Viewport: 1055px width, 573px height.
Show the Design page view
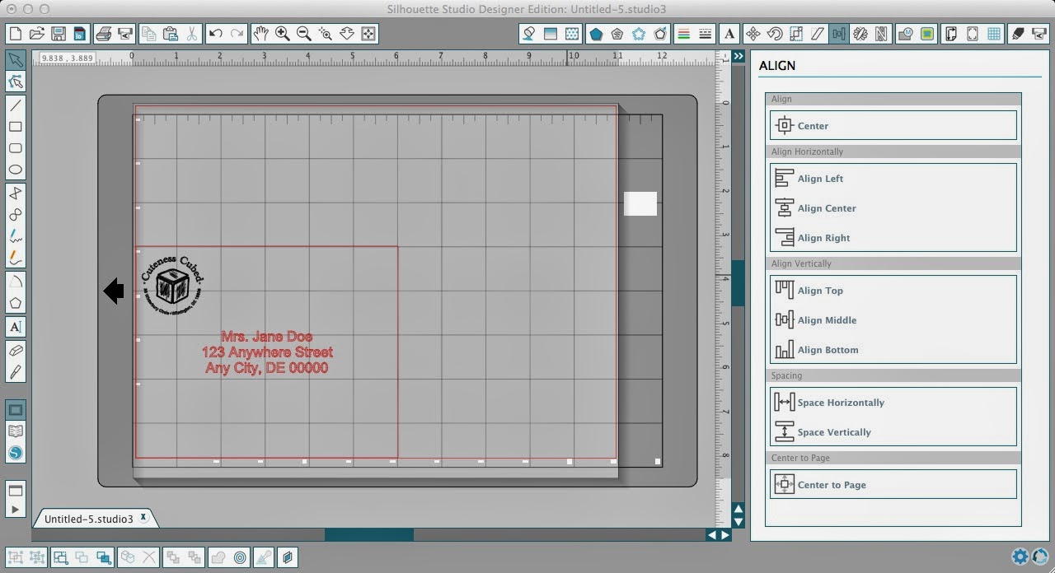coord(15,410)
